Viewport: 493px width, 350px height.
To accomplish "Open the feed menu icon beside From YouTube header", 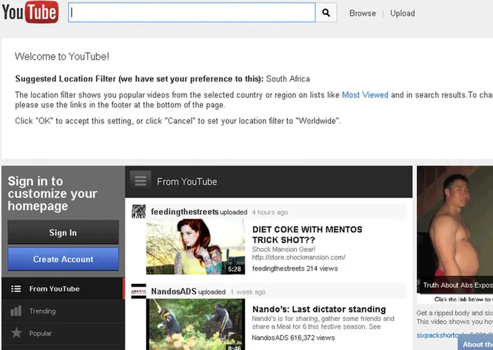I will point(141,181).
